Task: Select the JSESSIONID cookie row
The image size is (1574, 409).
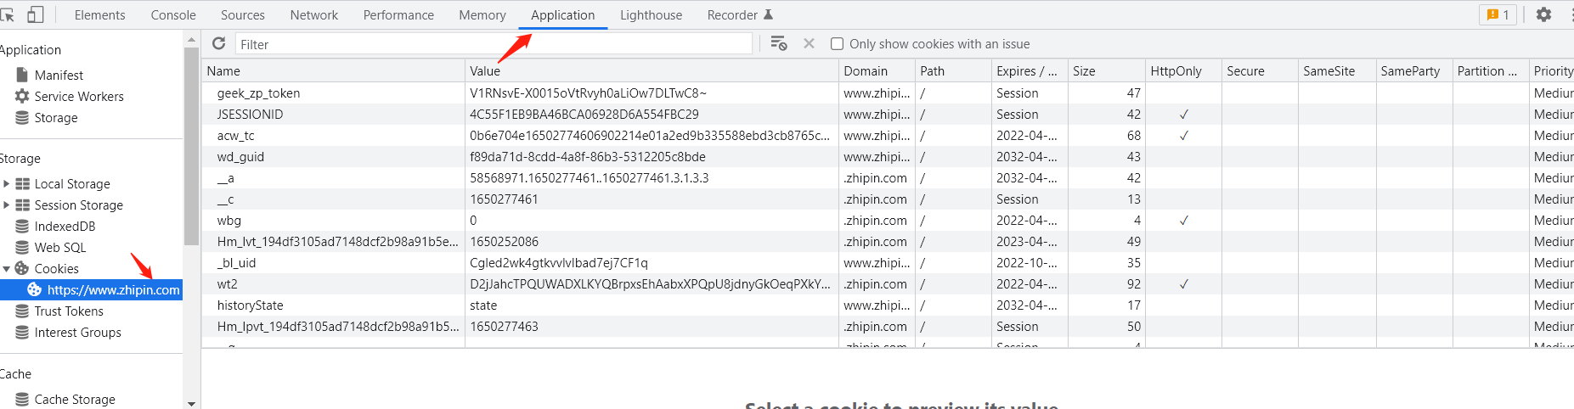Action: coord(250,114)
